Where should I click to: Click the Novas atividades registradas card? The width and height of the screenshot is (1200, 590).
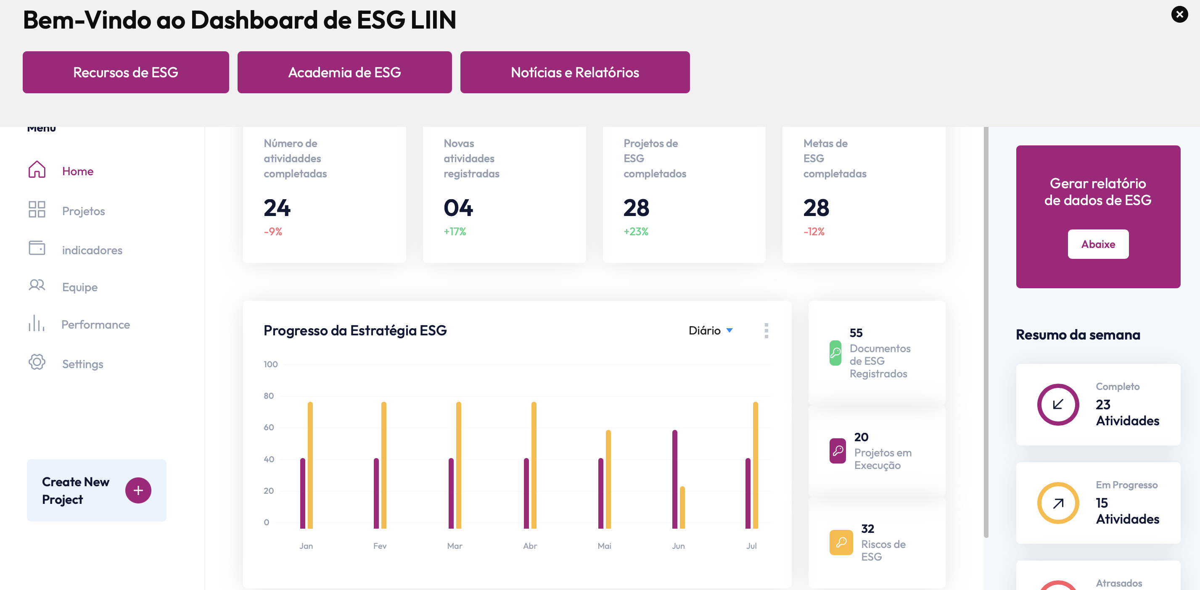504,195
